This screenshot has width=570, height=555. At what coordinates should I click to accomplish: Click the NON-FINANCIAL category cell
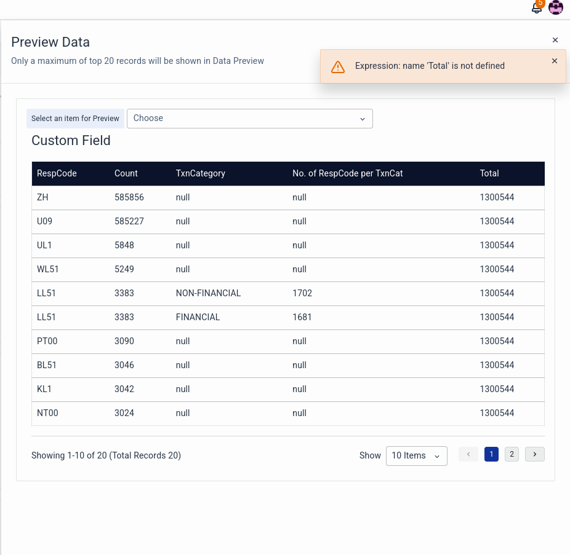208,293
